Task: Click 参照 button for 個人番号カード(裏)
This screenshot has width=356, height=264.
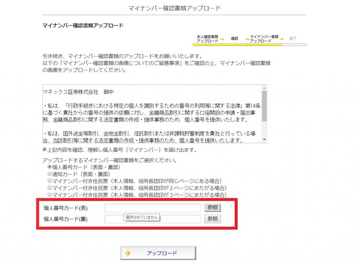Action: coord(212,219)
